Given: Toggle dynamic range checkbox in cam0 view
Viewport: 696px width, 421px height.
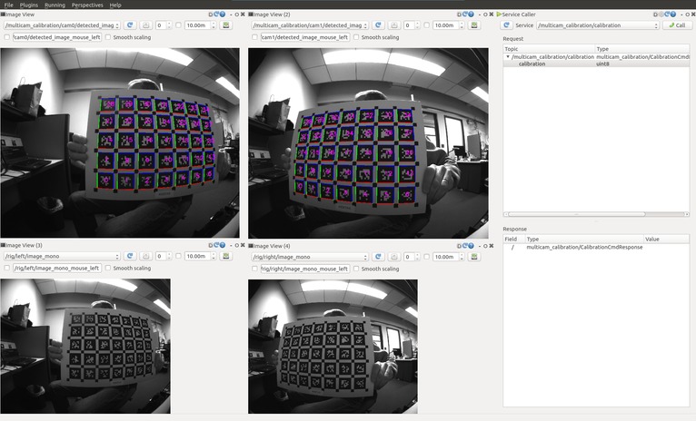Looking at the screenshot, I should tap(178, 25).
